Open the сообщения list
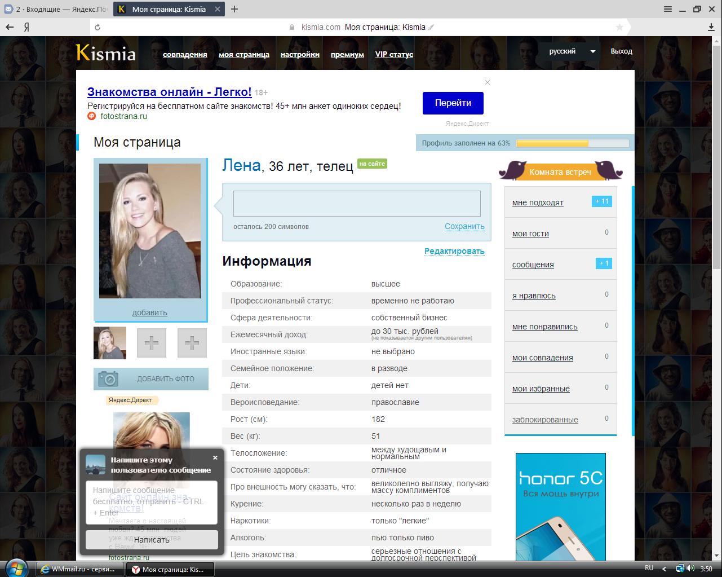 [533, 265]
